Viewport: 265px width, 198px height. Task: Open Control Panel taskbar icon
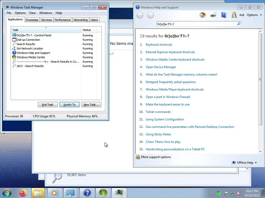coord(70,193)
